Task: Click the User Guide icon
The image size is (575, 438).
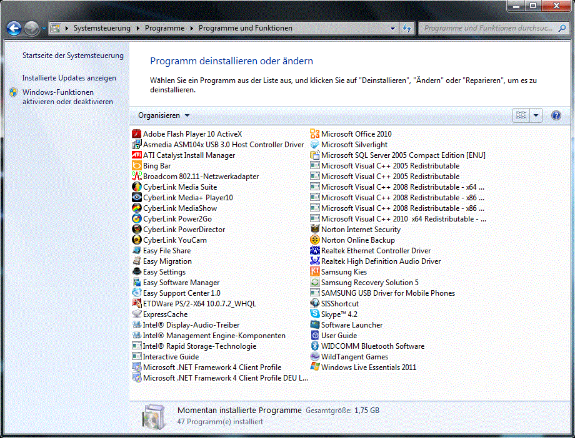Action: coord(315,336)
